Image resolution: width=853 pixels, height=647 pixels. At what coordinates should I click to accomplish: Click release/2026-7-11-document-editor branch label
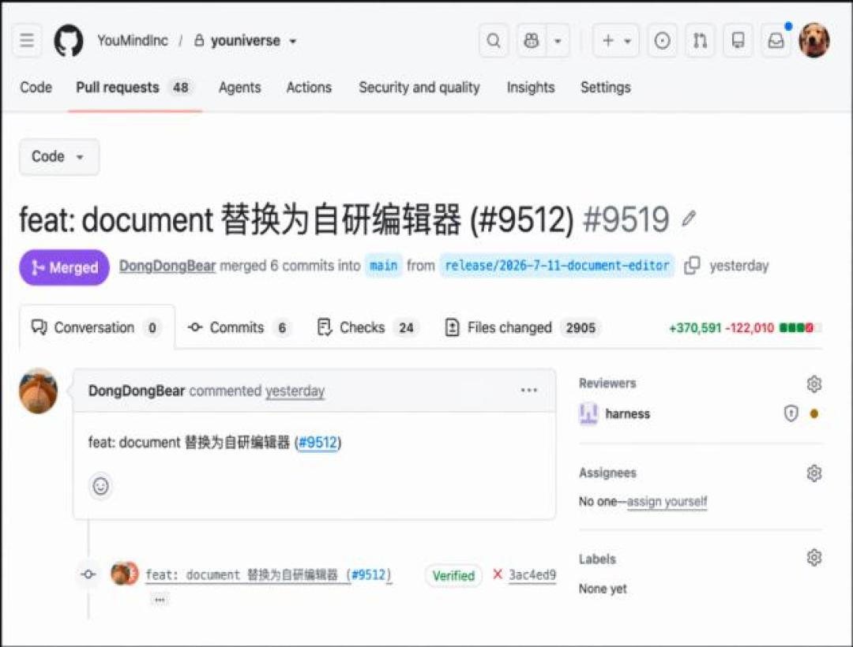click(x=557, y=266)
